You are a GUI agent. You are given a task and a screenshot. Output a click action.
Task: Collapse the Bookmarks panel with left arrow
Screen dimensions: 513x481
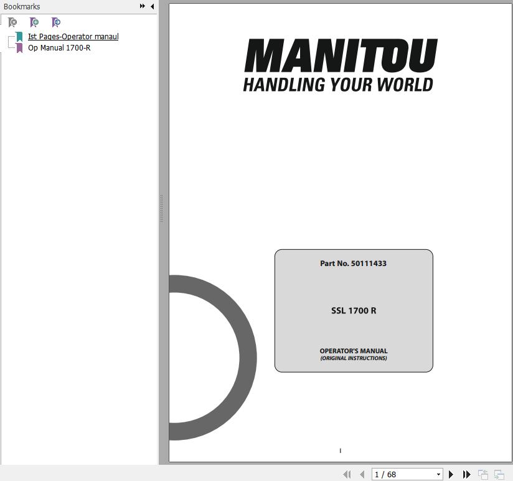[152, 6]
